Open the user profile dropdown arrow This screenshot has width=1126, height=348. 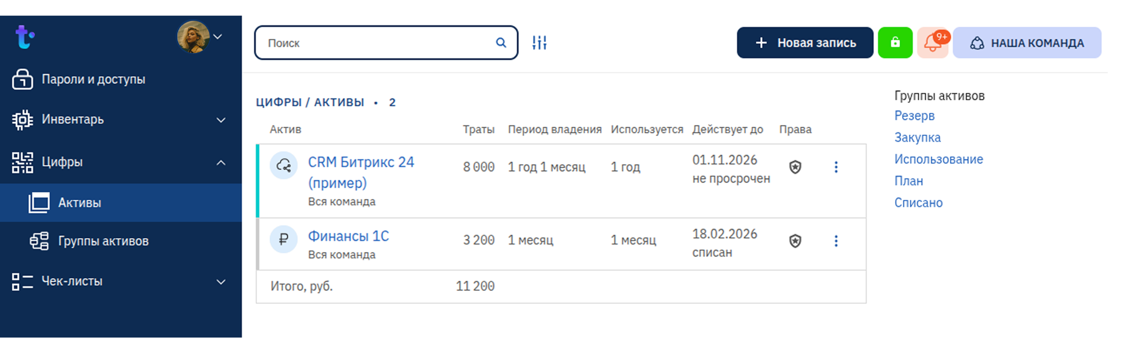click(x=218, y=37)
